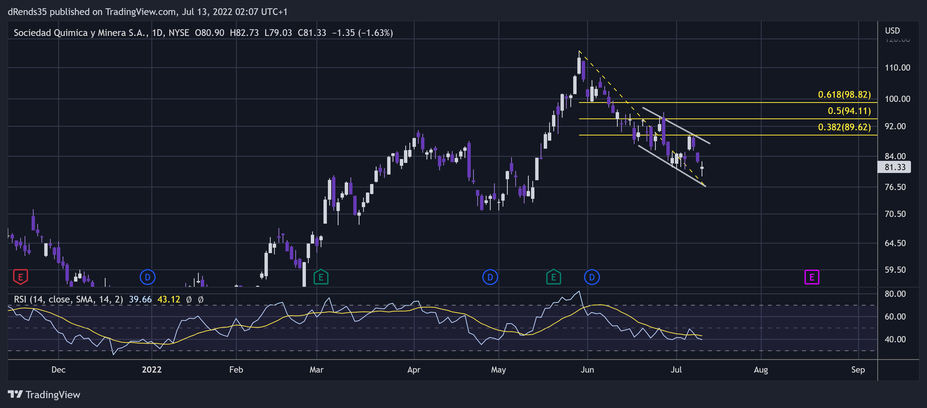Click the closing price C81.33 in header
The height and width of the screenshot is (408, 927).
312,33
